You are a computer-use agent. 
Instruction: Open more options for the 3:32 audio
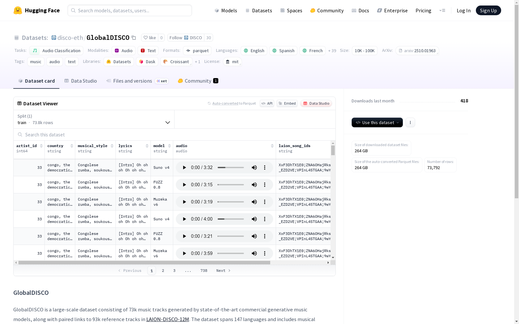265,168
